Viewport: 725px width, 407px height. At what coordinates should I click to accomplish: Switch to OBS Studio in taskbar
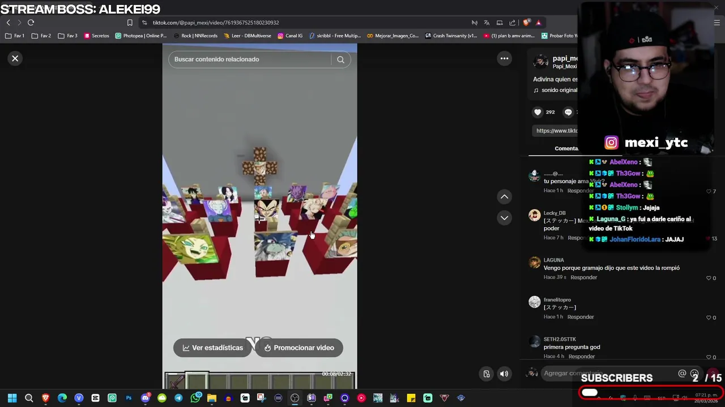tap(295, 398)
